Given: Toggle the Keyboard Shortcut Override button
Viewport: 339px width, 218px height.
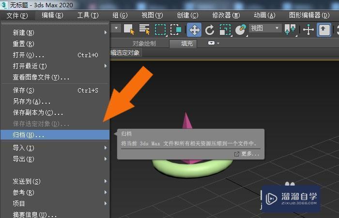Looking at the screenshot, I should click(324, 30).
